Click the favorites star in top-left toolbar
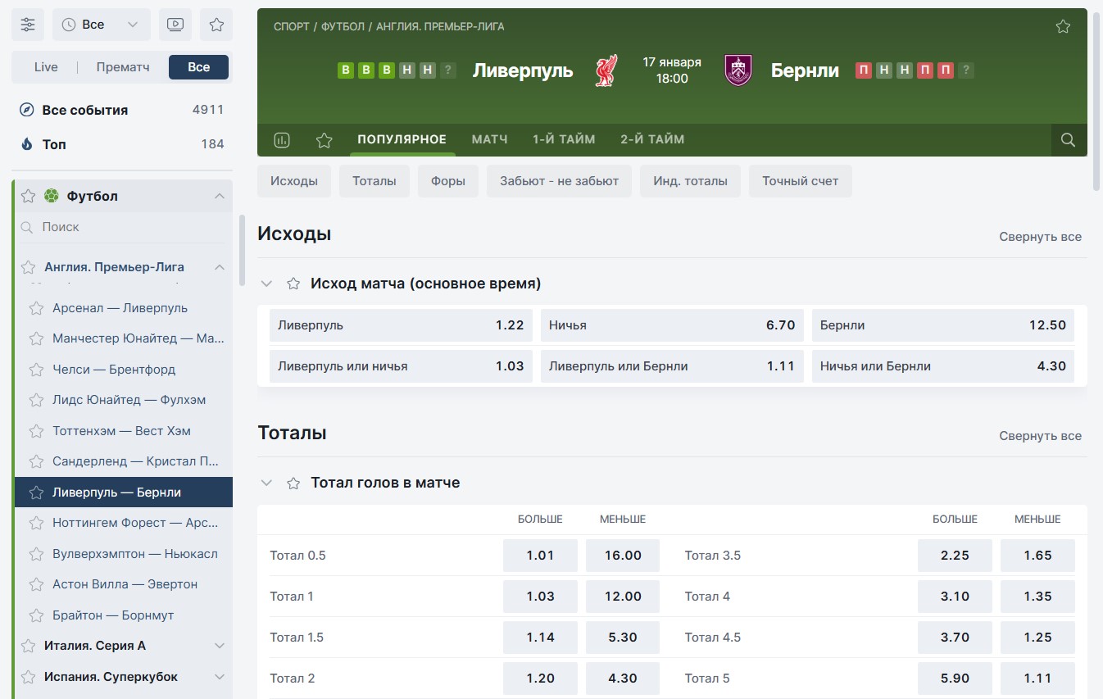The width and height of the screenshot is (1103, 699). click(x=216, y=25)
